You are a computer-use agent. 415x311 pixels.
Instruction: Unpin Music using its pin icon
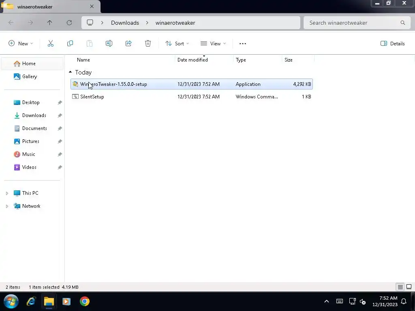pos(60,154)
